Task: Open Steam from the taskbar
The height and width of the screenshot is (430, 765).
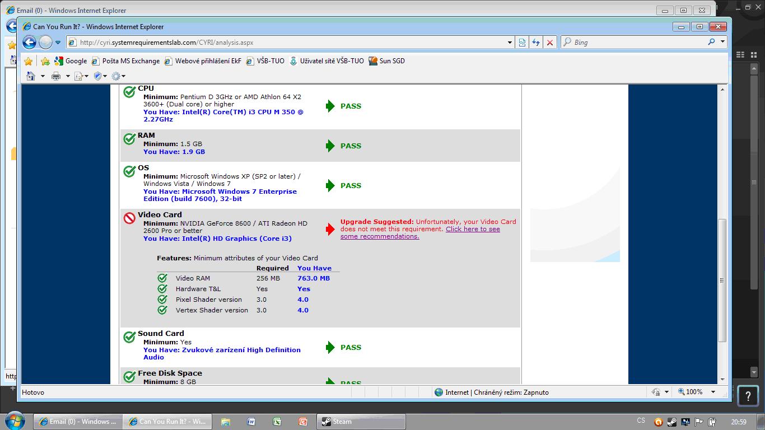Action: pyautogui.click(x=361, y=422)
